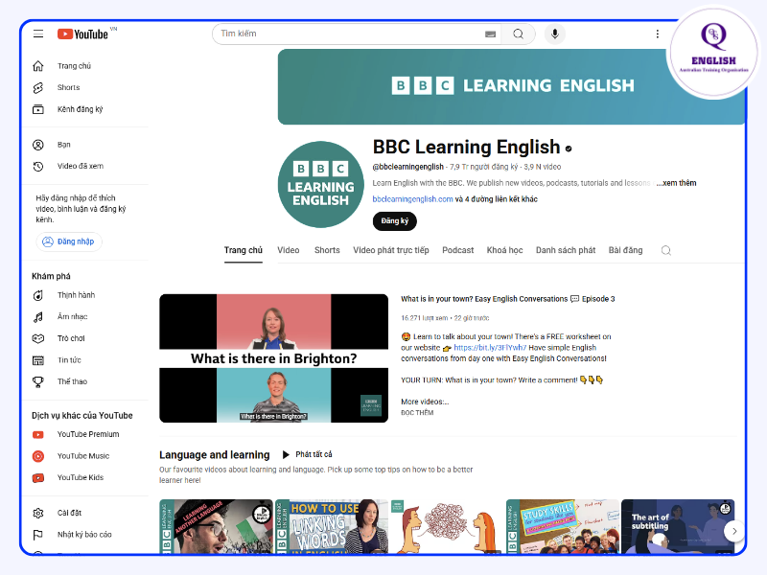Click the Cài đặt gear icon
This screenshot has width=767, height=575.
click(38, 513)
